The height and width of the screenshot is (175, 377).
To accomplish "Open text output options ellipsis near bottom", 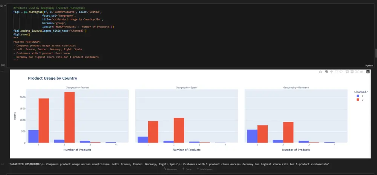I will tap(2, 164).
